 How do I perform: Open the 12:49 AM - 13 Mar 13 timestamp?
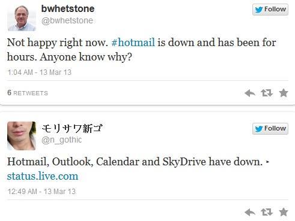pos(41,192)
